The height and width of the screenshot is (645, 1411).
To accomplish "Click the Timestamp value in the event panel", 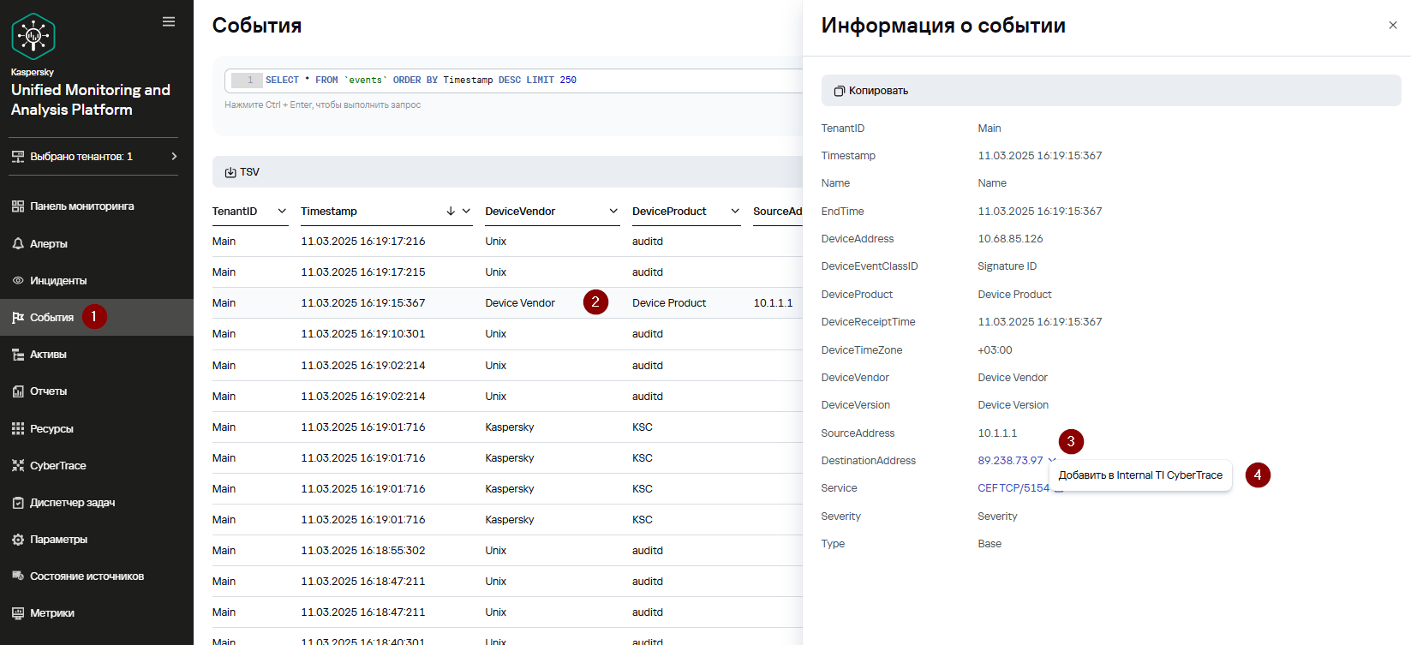I will pos(1040,156).
